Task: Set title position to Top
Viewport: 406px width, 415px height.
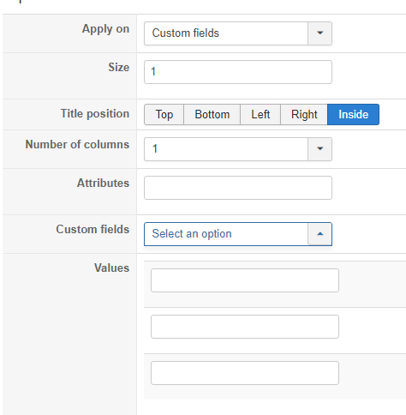Action: (x=164, y=114)
